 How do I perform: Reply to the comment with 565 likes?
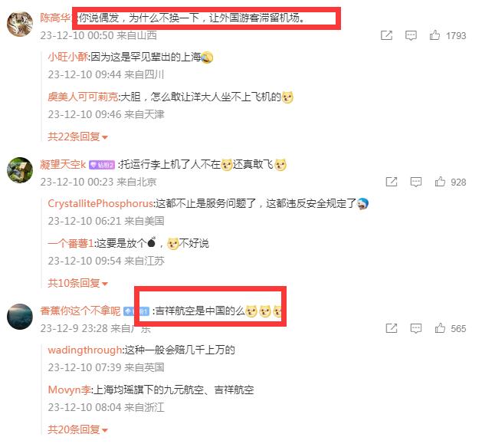[415, 328]
